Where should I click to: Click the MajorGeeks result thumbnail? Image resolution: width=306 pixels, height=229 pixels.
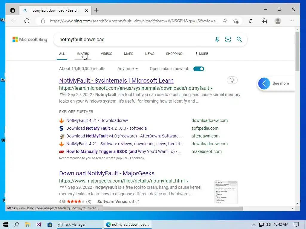[226, 192]
